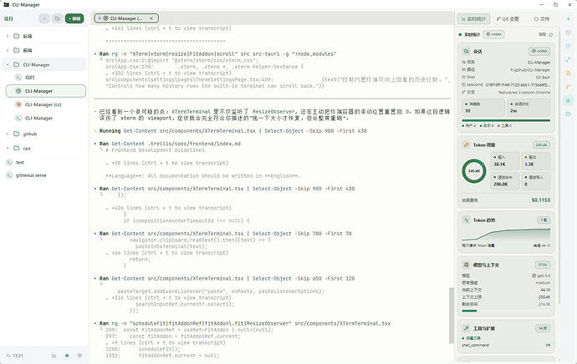Collapse the CLI-Manager folder chevron

[8, 64]
